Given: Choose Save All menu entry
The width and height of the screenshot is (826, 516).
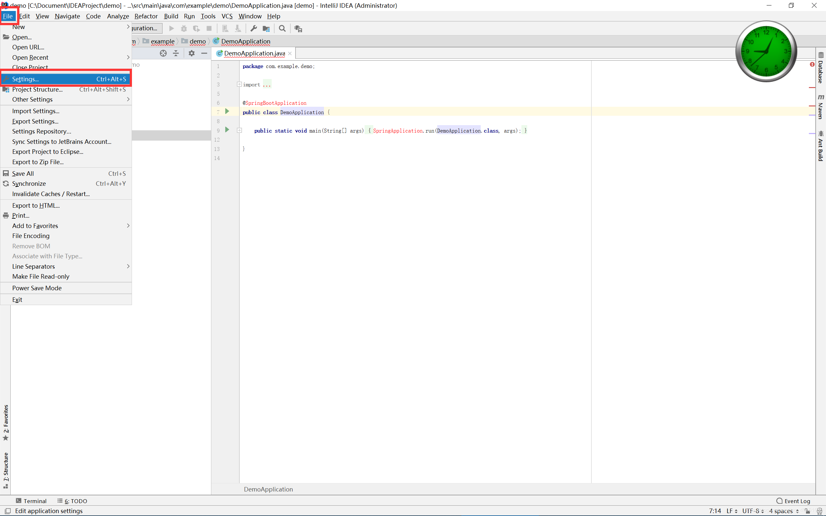Looking at the screenshot, I should click(x=66, y=174).
